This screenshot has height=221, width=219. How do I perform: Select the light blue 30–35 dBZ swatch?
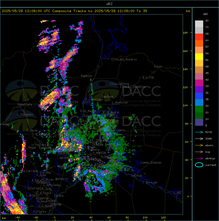[x=199, y=102]
